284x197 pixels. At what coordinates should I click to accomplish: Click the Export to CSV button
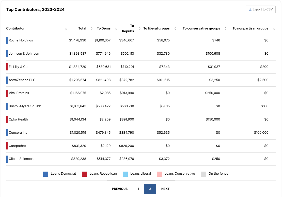click(x=260, y=9)
